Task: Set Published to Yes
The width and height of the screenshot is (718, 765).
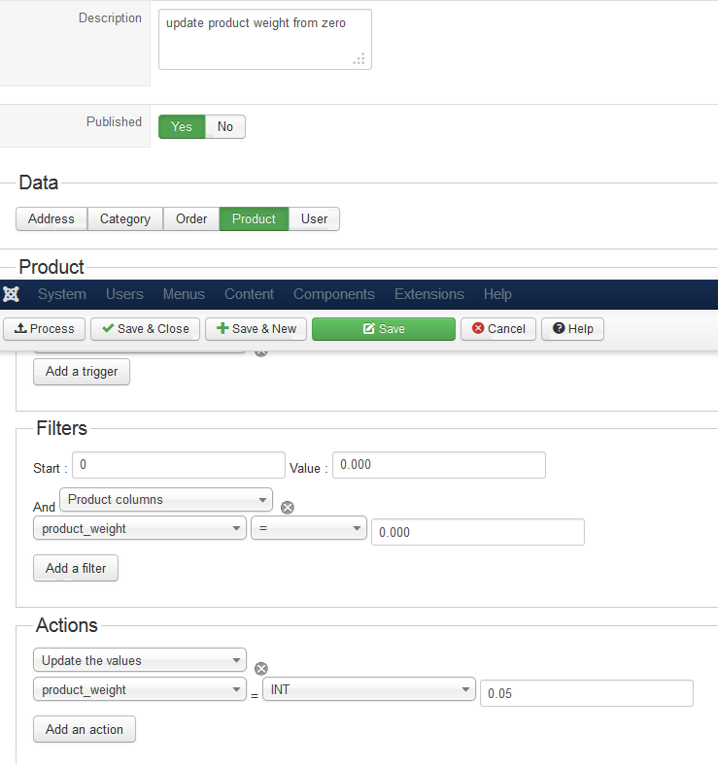Action: coord(182,127)
